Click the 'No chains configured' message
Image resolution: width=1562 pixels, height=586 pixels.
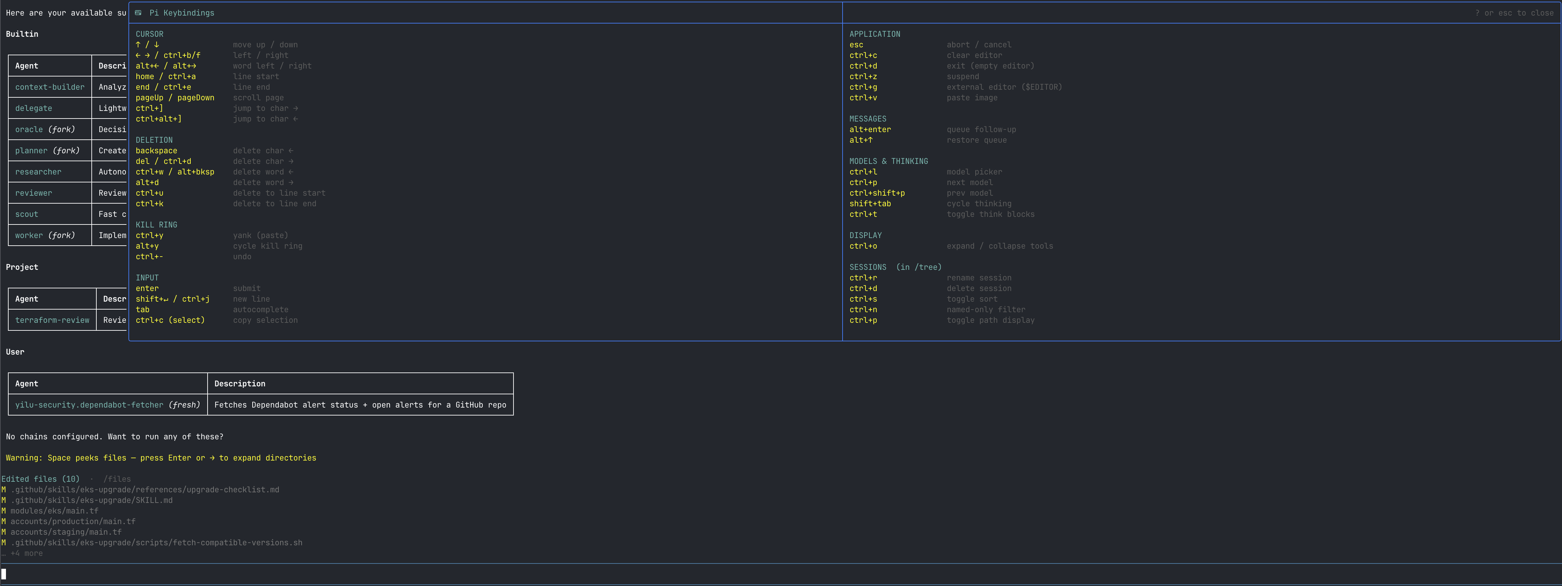[x=115, y=437]
